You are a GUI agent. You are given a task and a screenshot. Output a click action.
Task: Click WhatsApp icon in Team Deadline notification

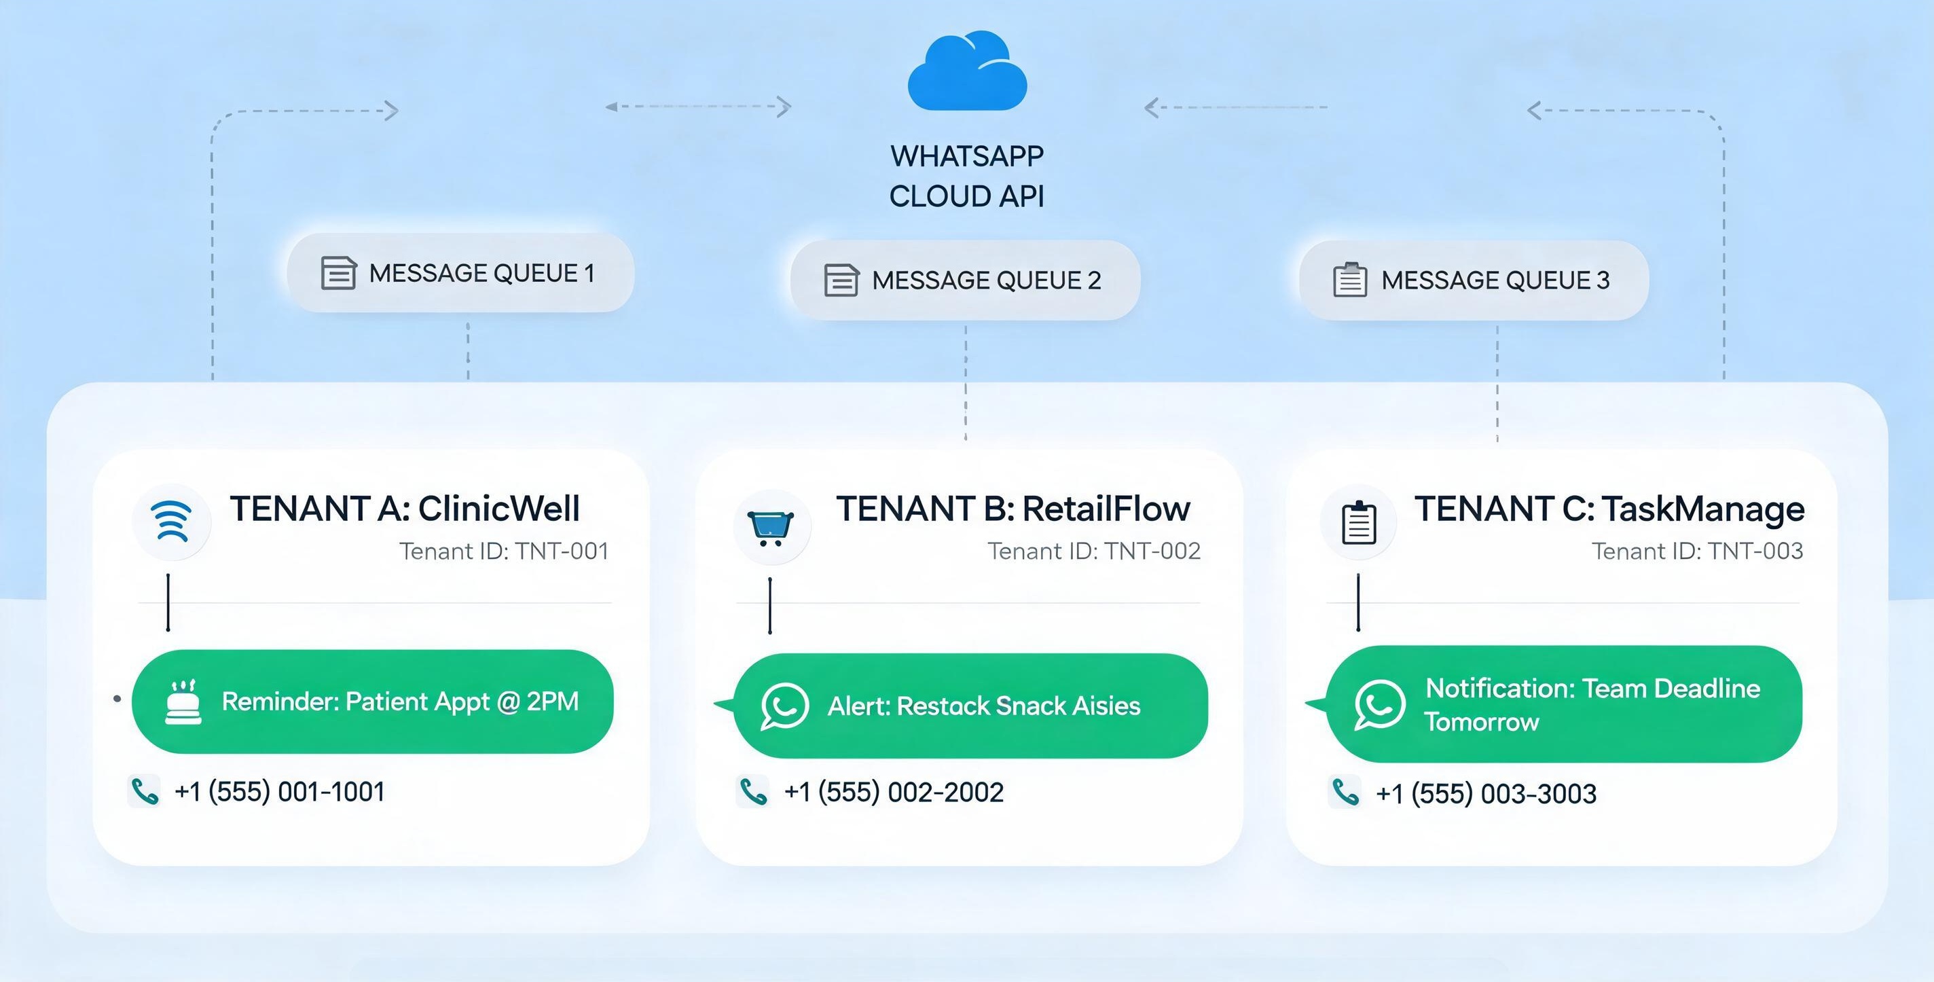(1379, 704)
